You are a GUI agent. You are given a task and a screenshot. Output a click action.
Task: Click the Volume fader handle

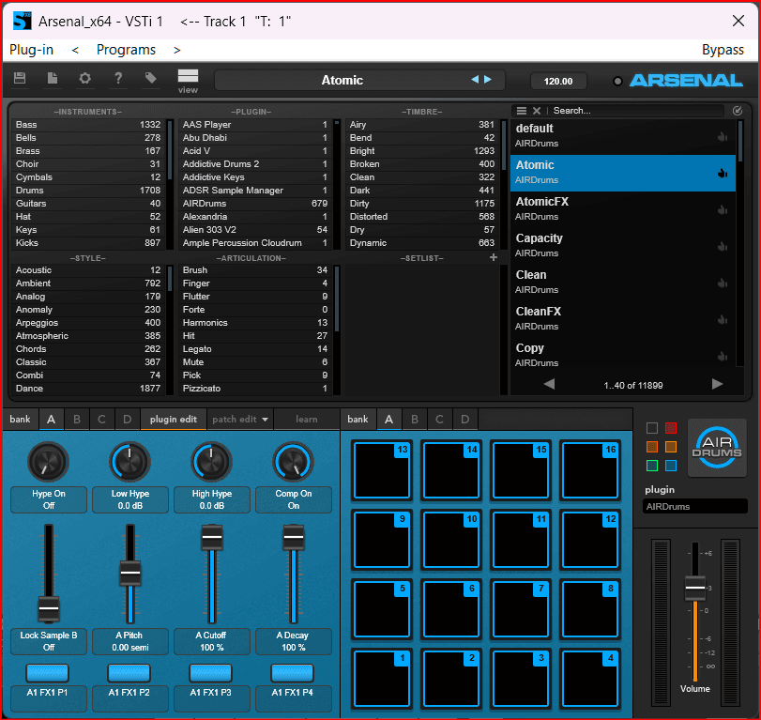694,587
